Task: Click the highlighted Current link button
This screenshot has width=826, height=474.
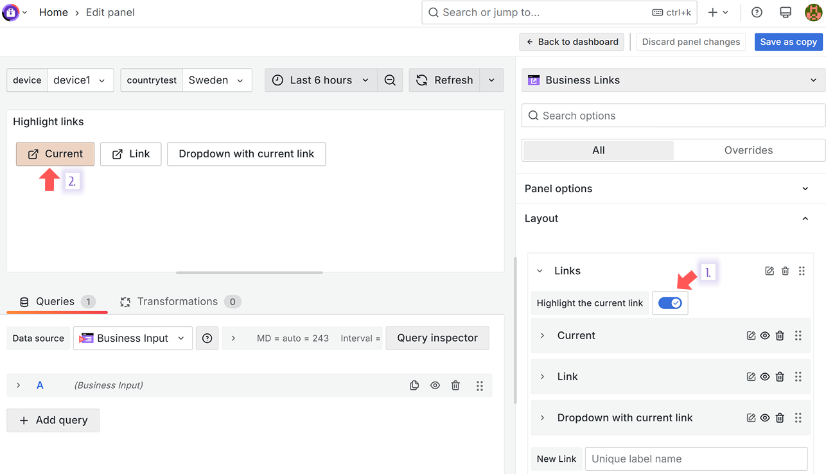Action: pyautogui.click(x=55, y=154)
